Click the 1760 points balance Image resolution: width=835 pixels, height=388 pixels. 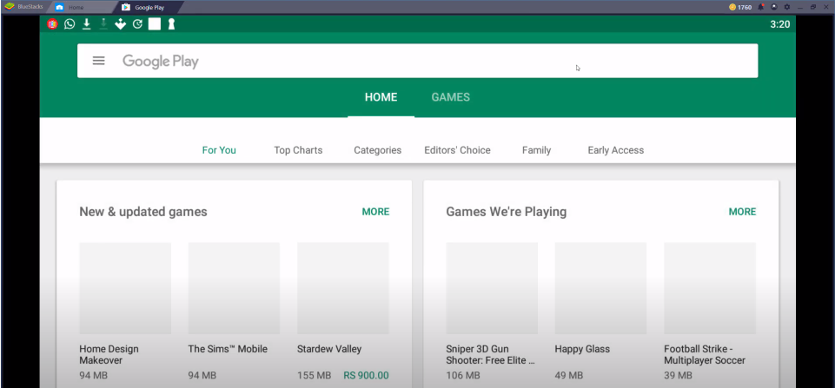(745, 7)
